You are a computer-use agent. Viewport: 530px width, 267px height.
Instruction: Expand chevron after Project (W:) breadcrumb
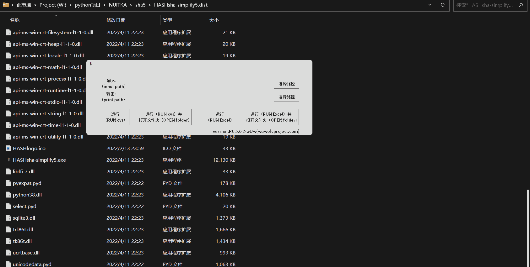tap(70, 5)
